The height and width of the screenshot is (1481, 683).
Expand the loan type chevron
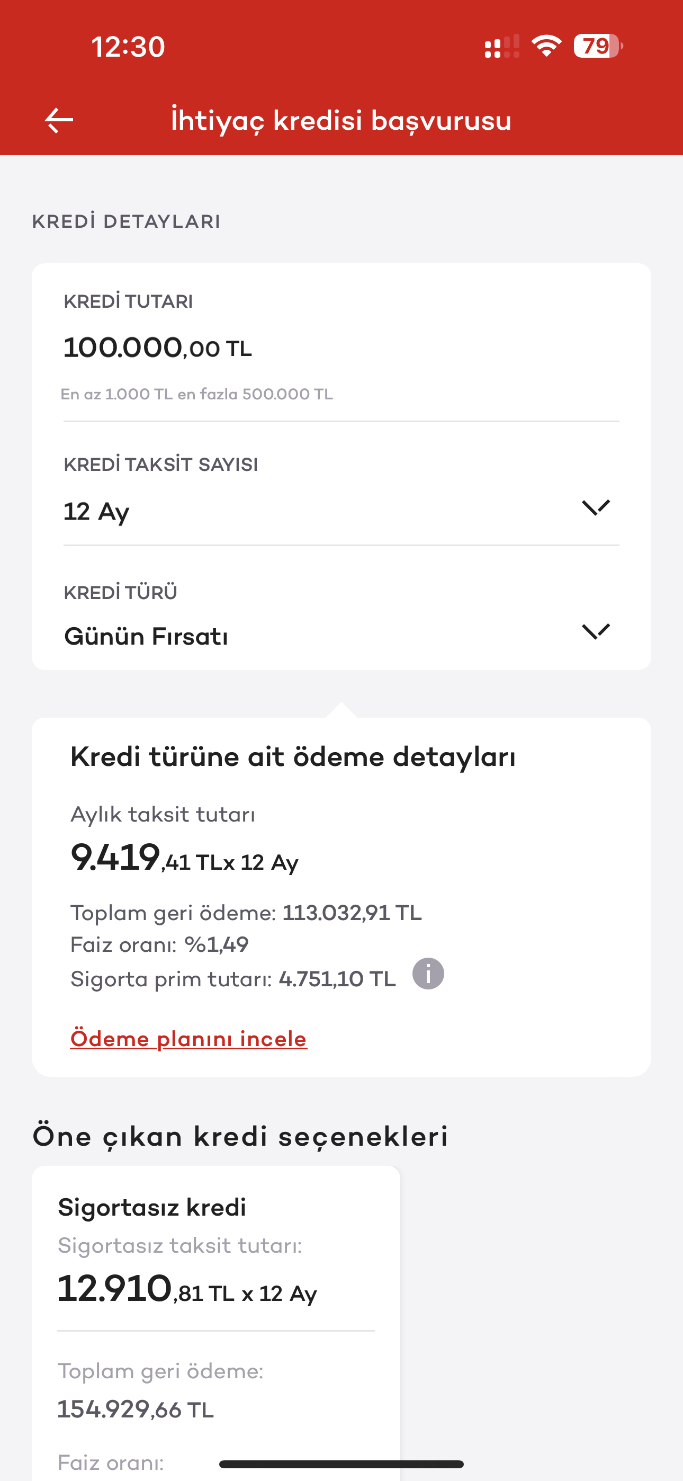pos(596,631)
